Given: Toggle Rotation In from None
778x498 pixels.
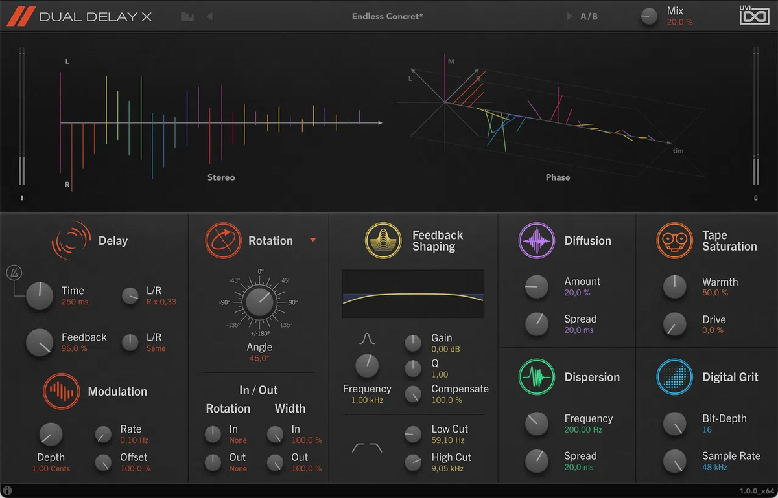Looking at the screenshot, I should [x=212, y=434].
